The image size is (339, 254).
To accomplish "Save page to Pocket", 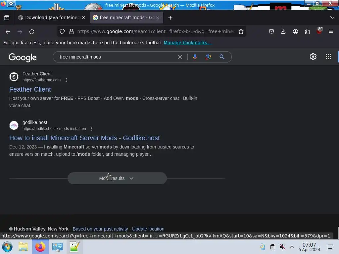I will [x=271, y=31].
